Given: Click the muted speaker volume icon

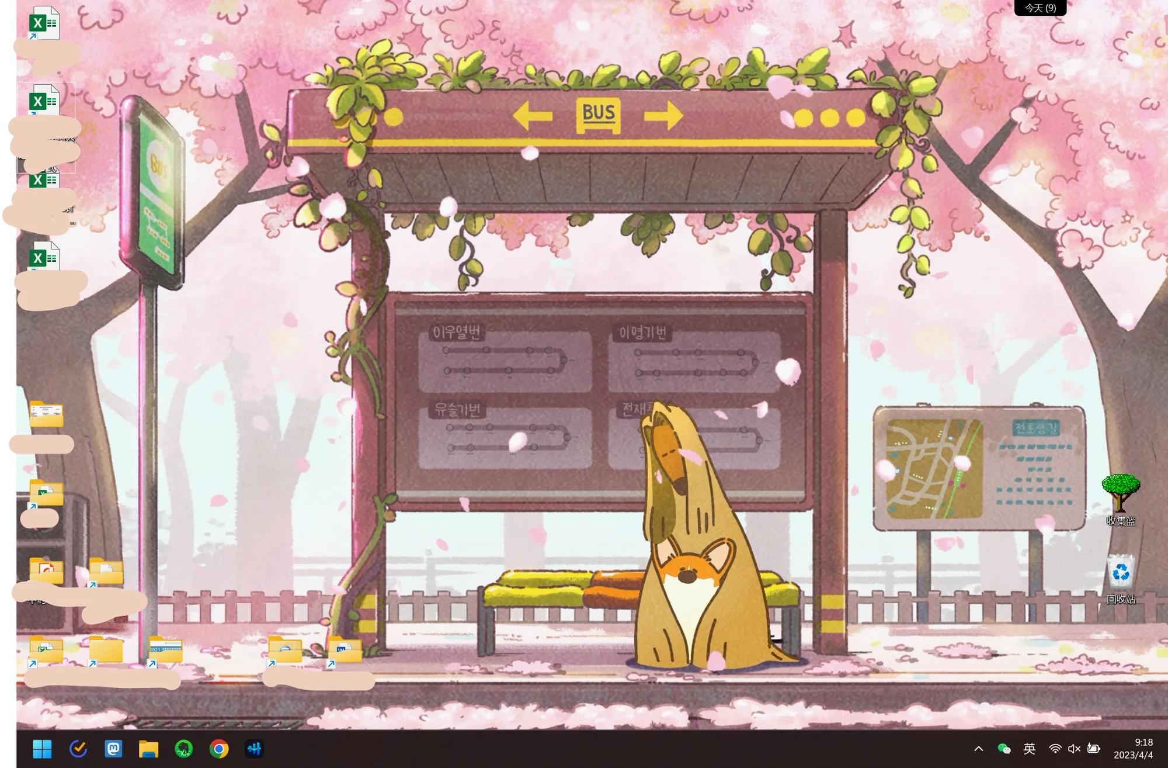Looking at the screenshot, I should click(1074, 749).
